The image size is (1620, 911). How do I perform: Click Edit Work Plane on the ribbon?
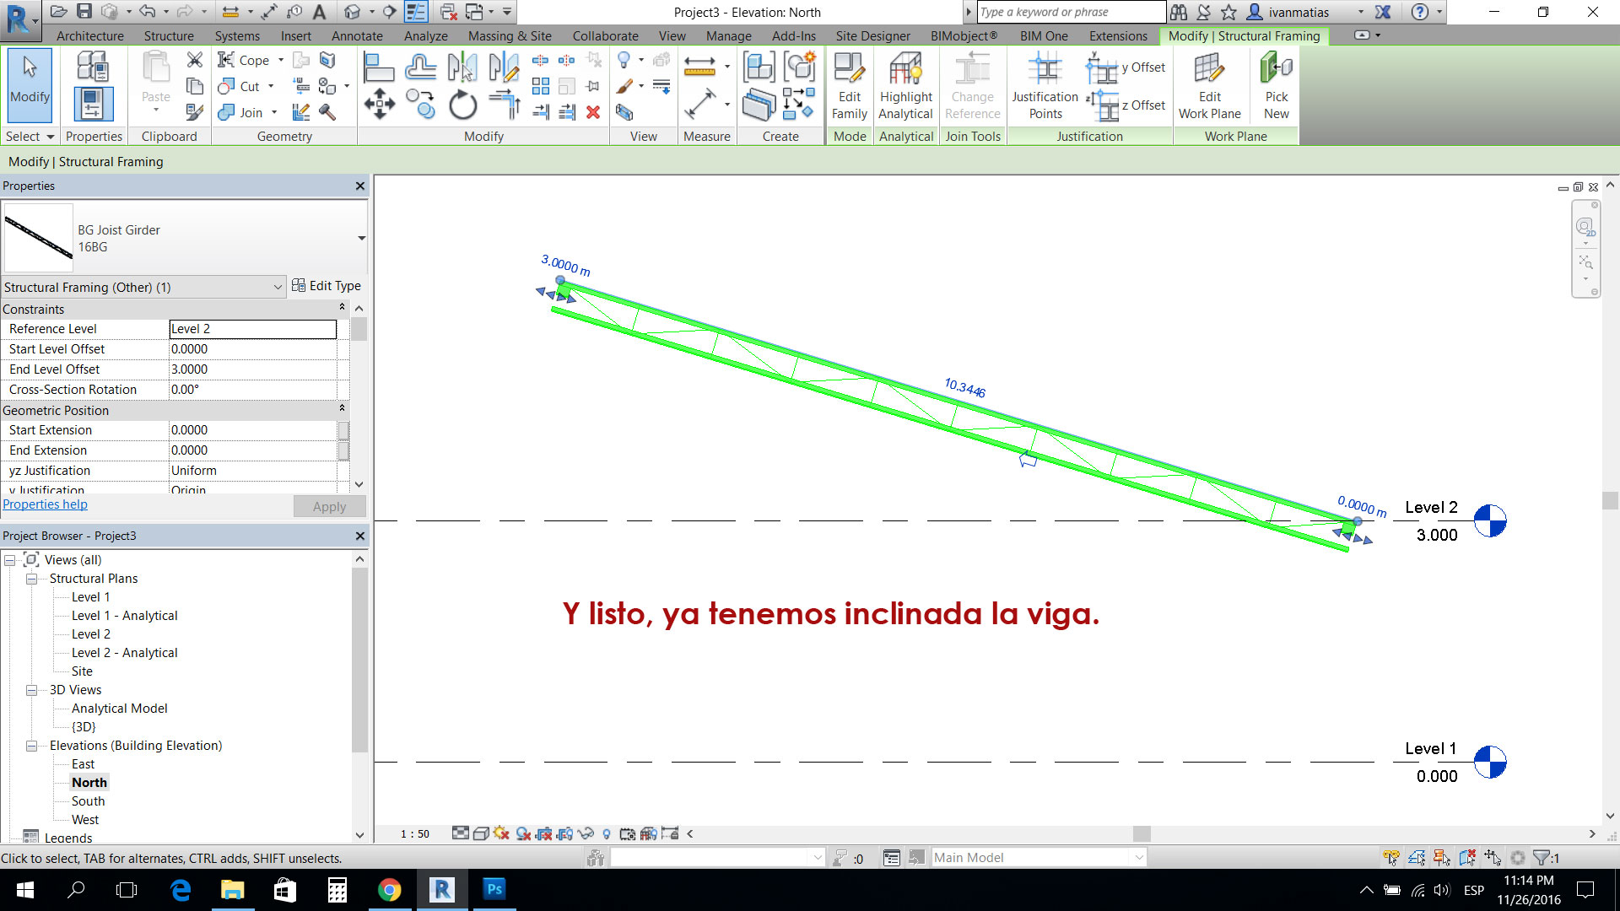[1209, 84]
